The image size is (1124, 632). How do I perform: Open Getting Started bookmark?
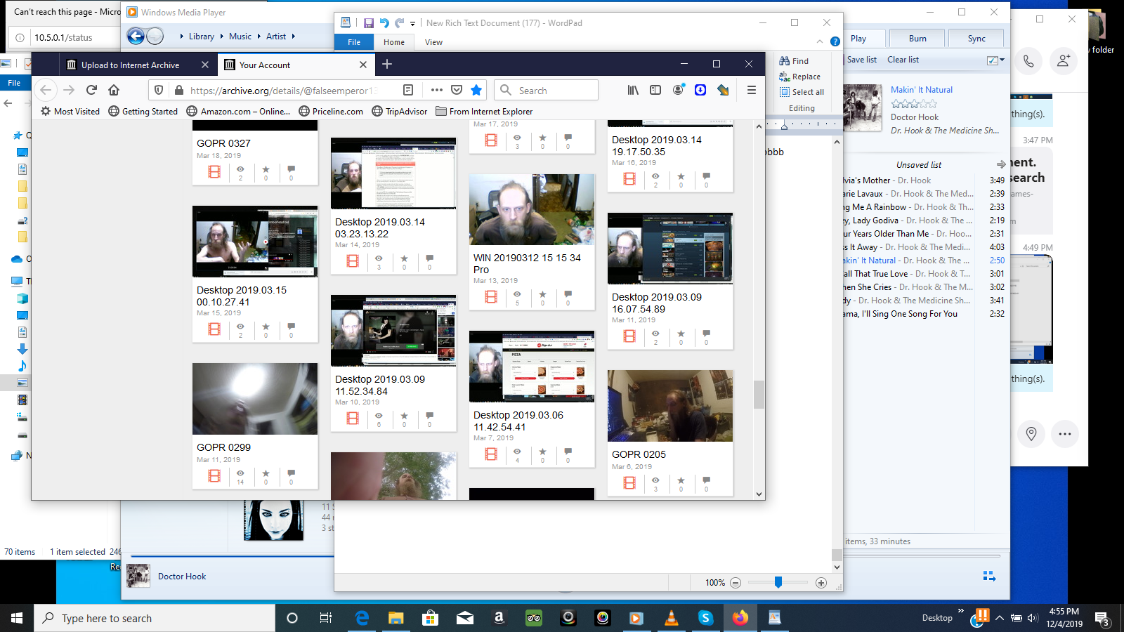tap(143, 111)
